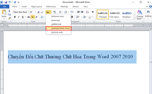Expand the Numbering dropdown arrow

69,12
